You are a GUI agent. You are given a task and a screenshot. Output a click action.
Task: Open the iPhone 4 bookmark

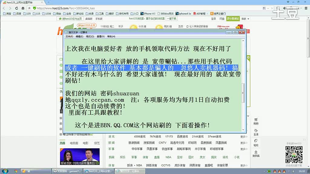(148, 14)
